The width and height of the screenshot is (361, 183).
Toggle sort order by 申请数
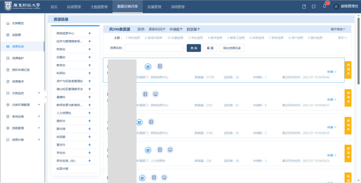[176, 29]
